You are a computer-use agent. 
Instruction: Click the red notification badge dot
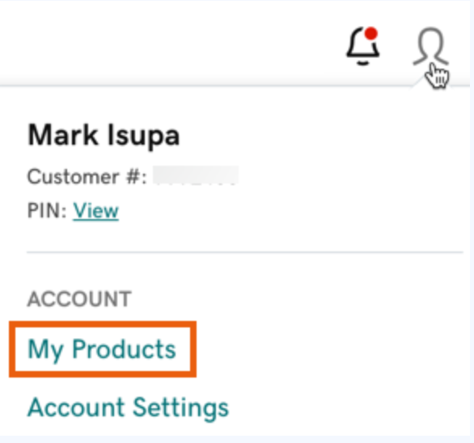click(371, 33)
